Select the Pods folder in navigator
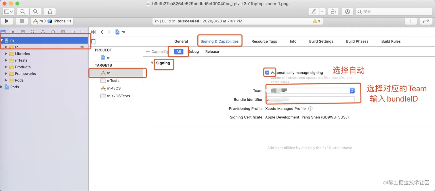435x191 pixels. [x=16, y=80]
